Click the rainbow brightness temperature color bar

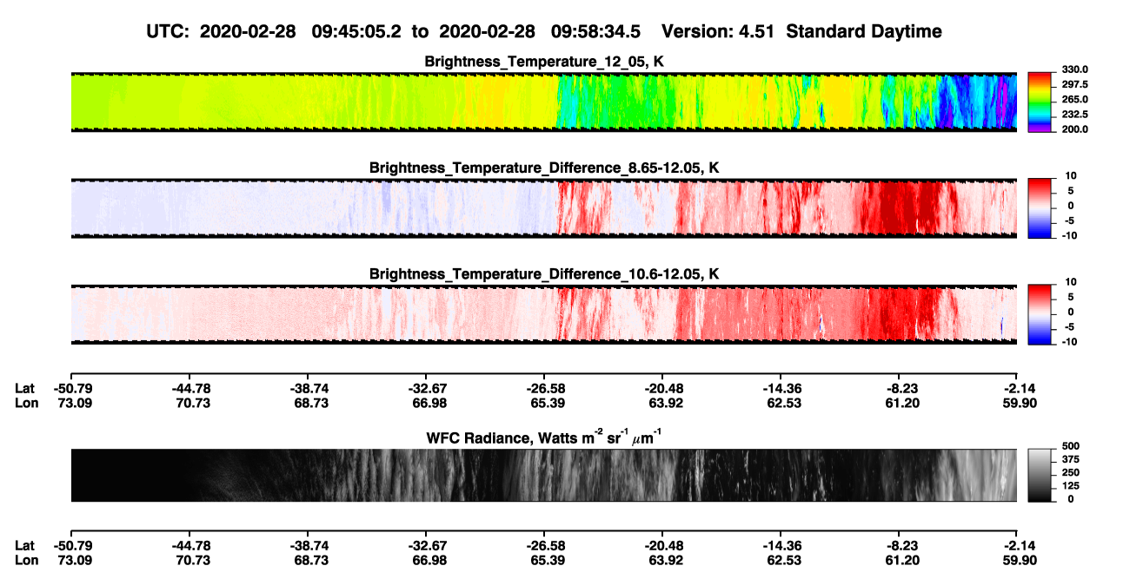(1040, 102)
